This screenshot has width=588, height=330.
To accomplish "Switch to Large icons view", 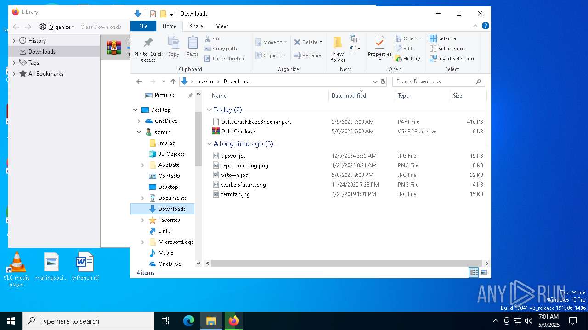I will (484, 272).
